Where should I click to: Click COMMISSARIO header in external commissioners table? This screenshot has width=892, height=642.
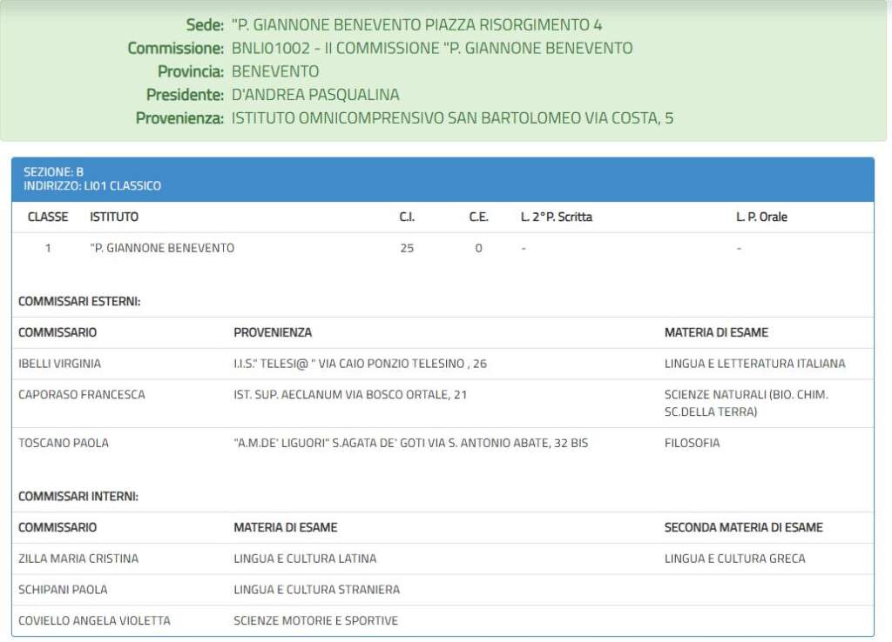[57, 333]
